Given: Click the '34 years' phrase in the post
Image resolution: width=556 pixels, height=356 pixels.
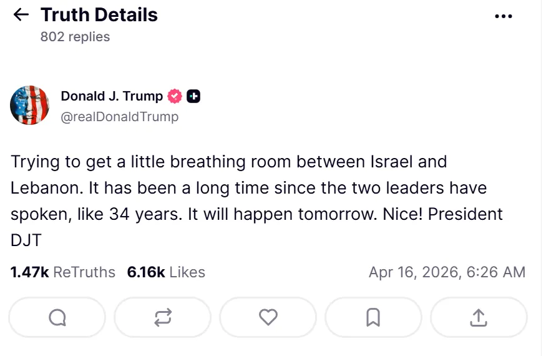Looking at the screenshot, I should point(143,214).
